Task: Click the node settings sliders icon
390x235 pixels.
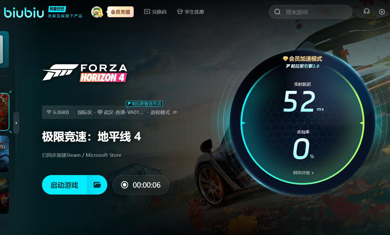Action: [x=175, y=112]
